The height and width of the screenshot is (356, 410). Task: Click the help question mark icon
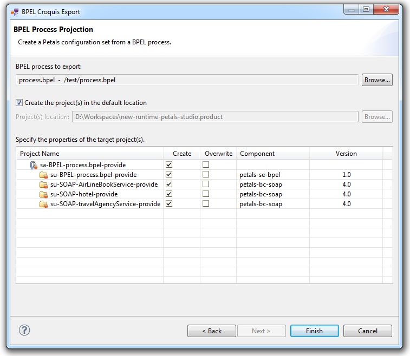coord(24,330)
